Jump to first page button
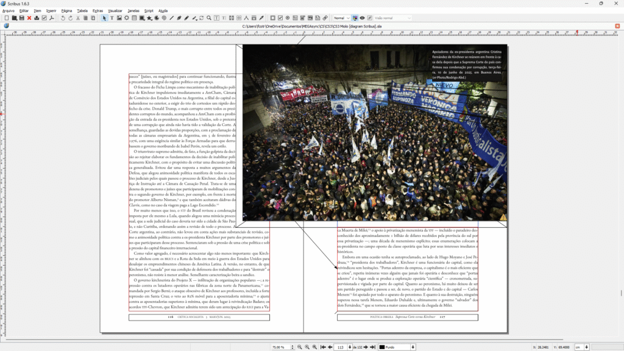Viewport: 624px width, 351px height. (x=322, y=347)
